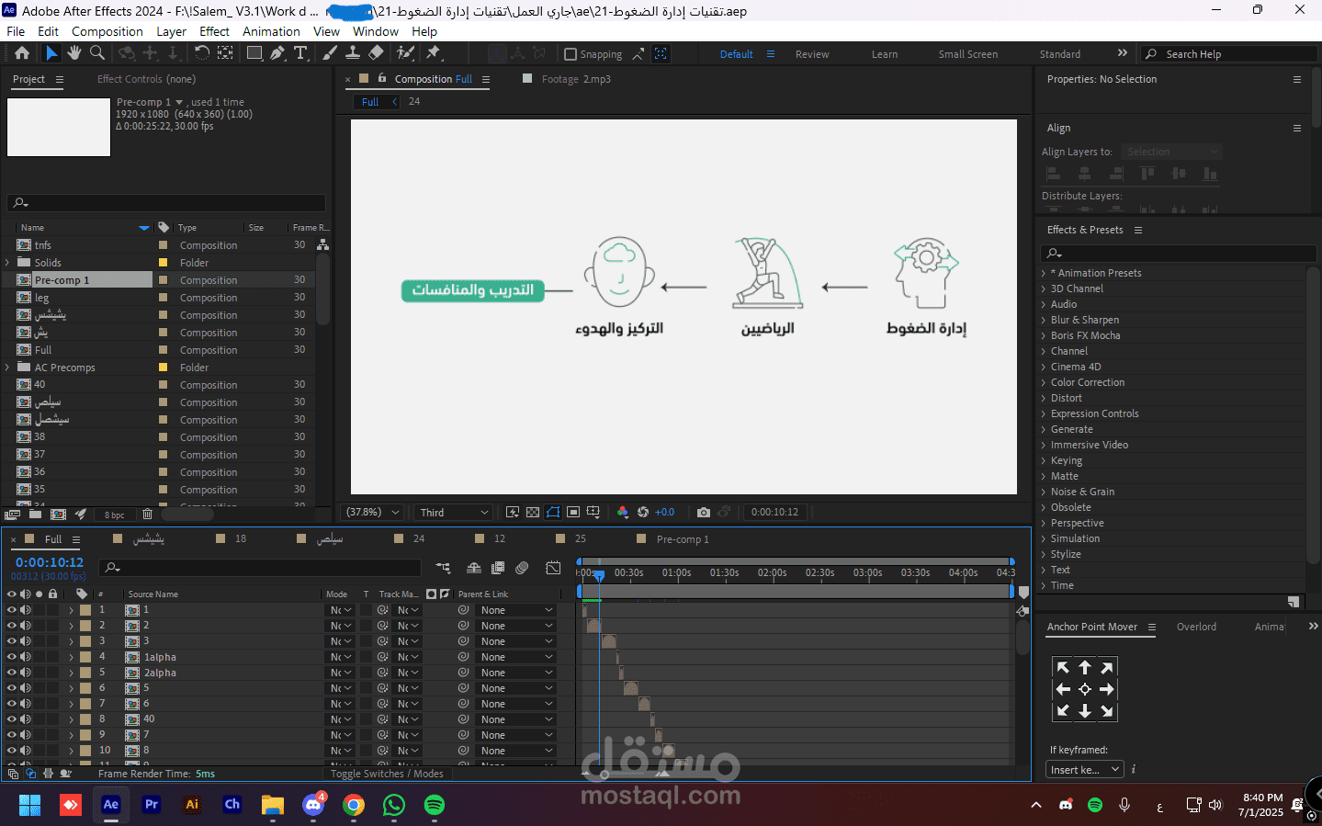Hide layer 40 using its eye icon

coord(12,719)
